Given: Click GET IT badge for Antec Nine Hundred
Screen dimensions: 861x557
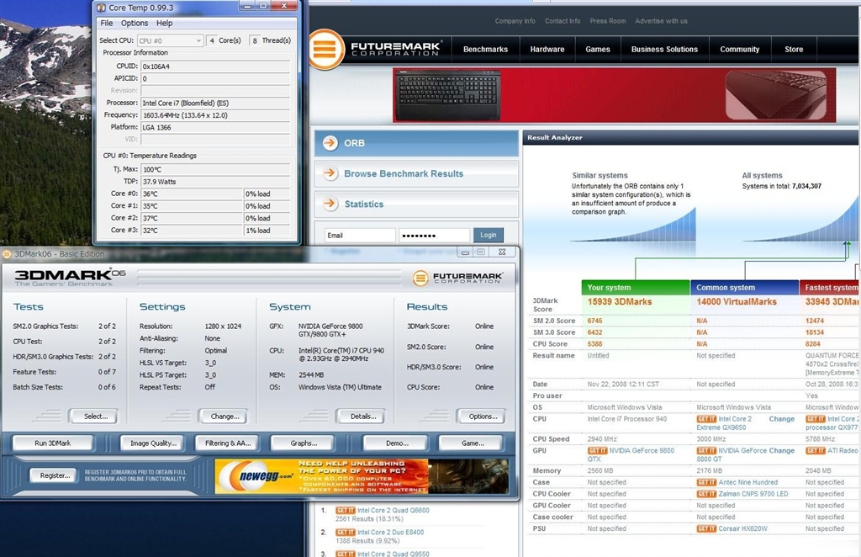Looking at the screenshot, I should 706,482.
